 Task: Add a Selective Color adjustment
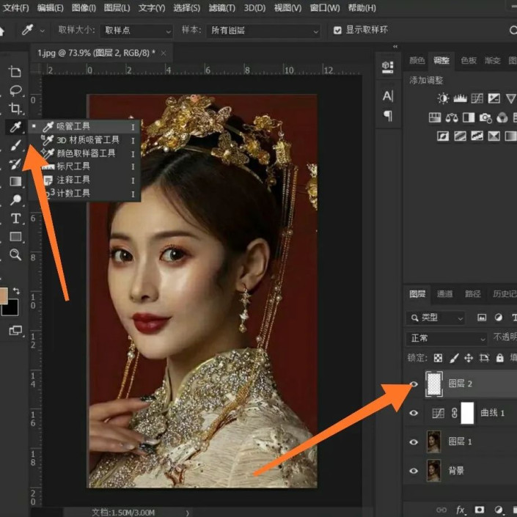(494, 136)
